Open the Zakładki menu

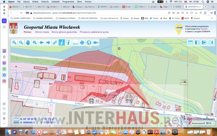point(56,2)
